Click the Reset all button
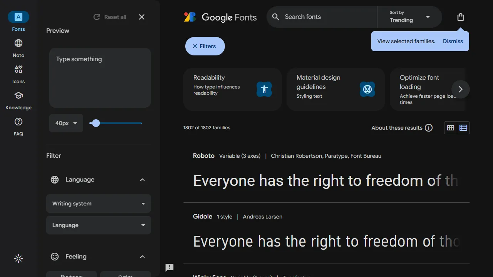 [x=110, y=17]
